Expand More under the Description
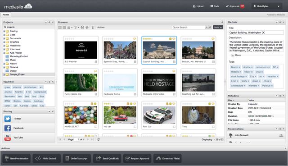 [x=236, y=55]
